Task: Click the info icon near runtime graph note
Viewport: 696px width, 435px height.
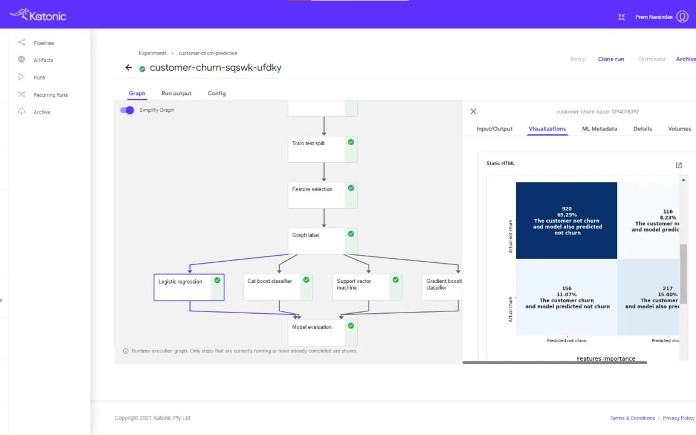Action: [x=126, y=351]
